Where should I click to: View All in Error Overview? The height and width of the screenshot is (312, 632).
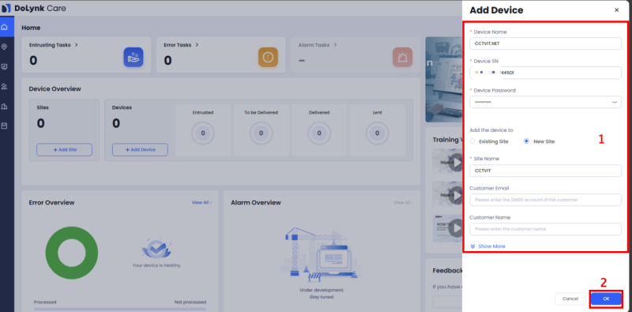coord(201,202)
